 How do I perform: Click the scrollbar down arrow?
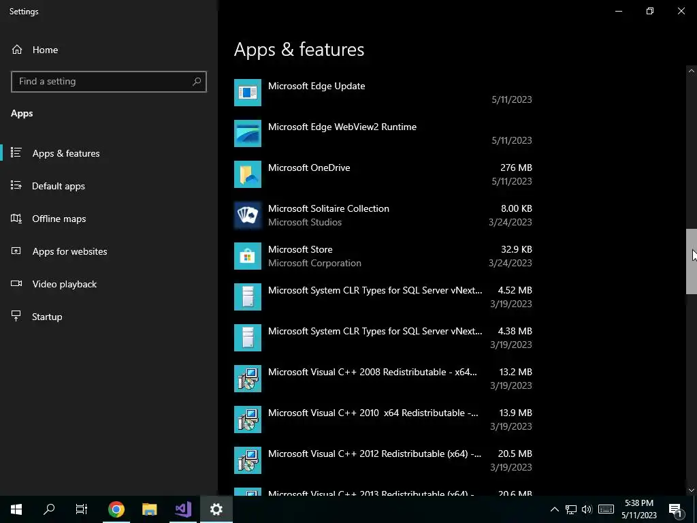tap(692, 490)
